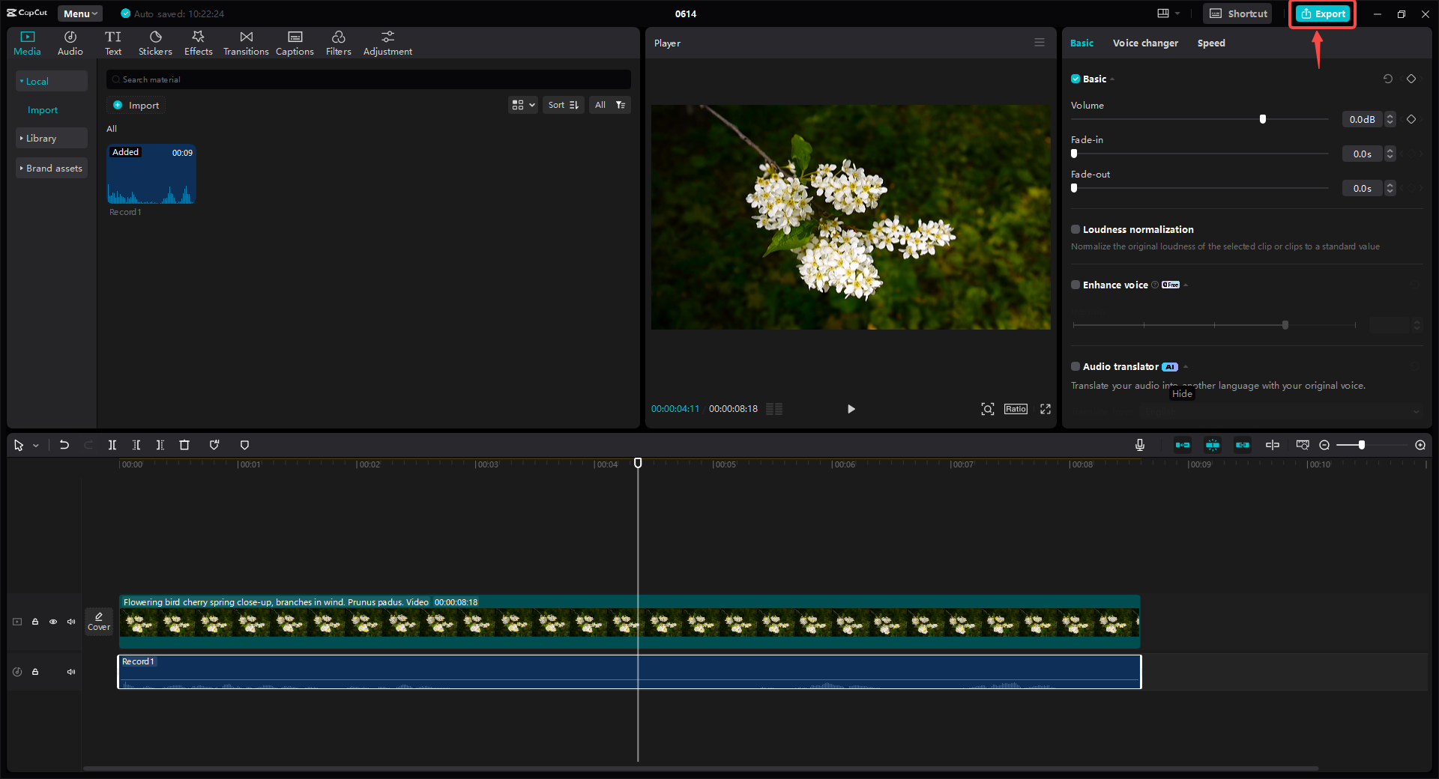Switch to the Voice changer tab

[x=1144, y=43]
